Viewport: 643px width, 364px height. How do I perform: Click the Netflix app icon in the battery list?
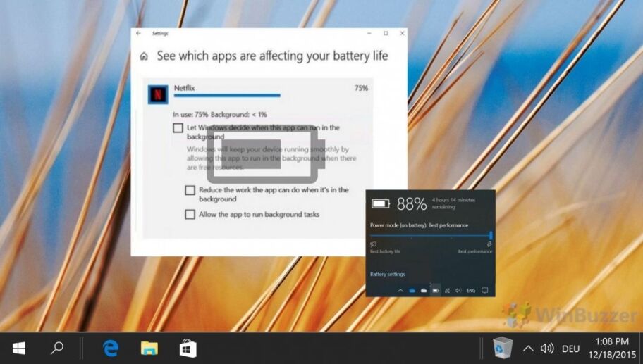pos(158,94)
